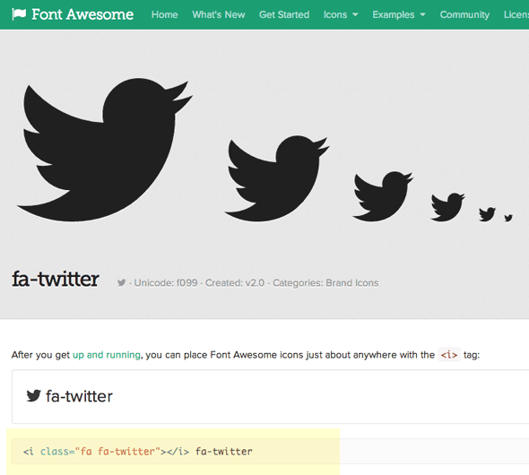Expand the Icons dropdown menu
Viewport: 529px width, 475px height.
pos(341,14)
